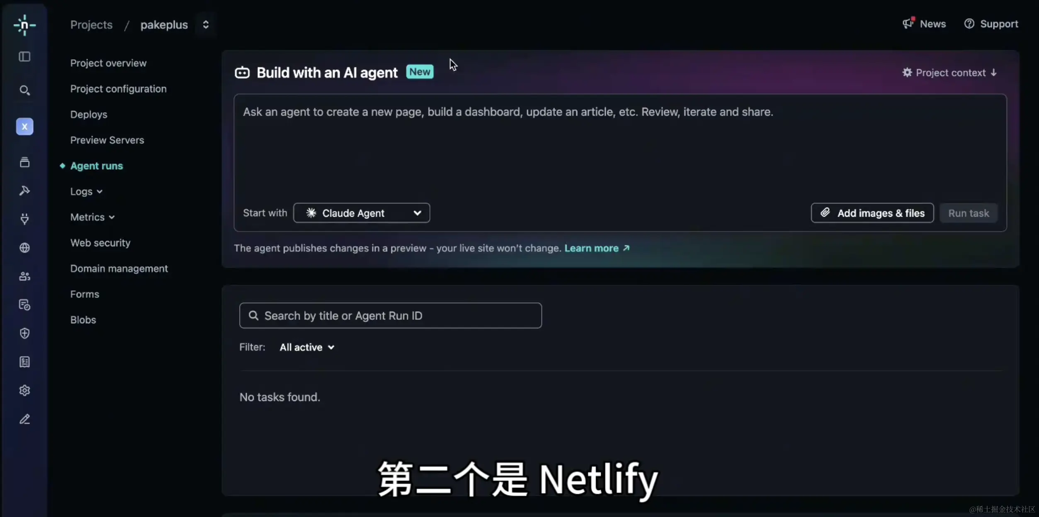Toggle the sidebar panel icon

click(24, 56)
